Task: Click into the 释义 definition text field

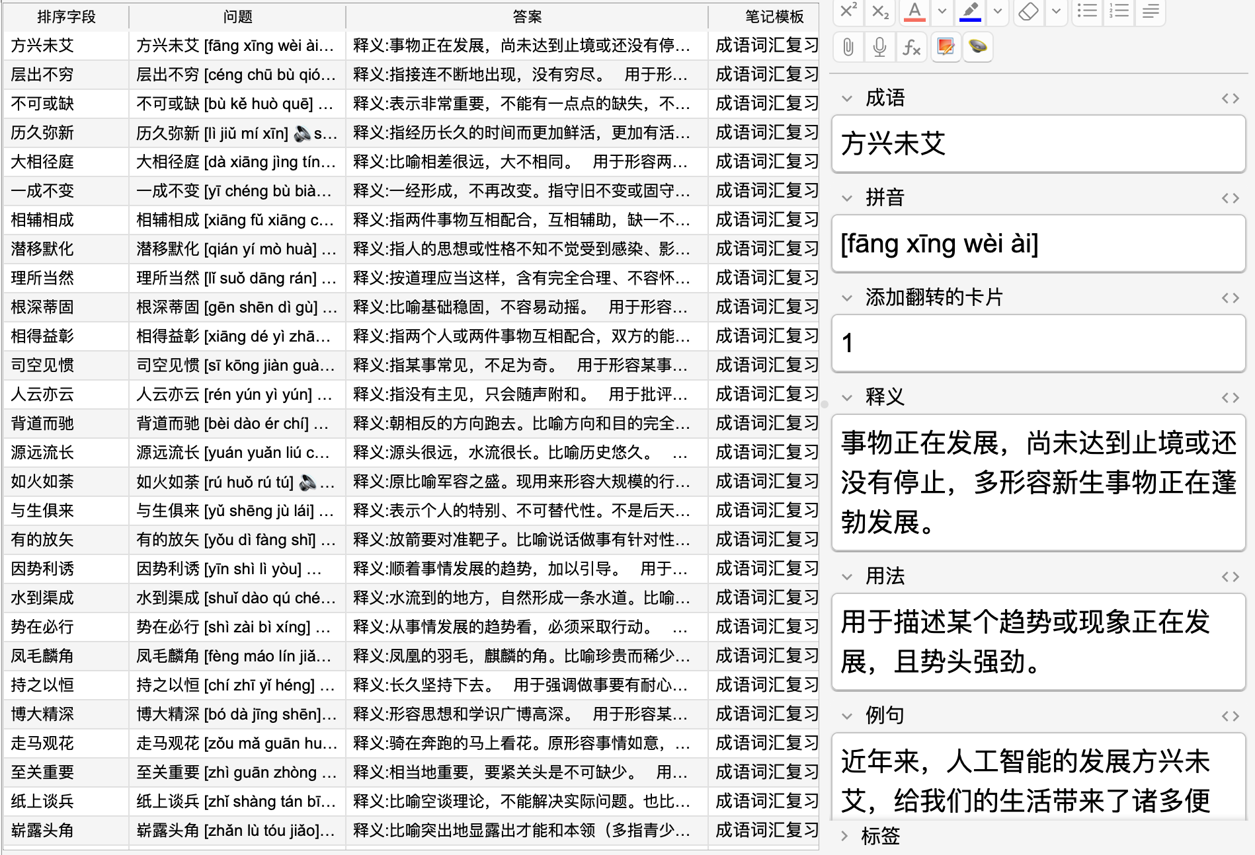Action: [x=1038, y=482]
